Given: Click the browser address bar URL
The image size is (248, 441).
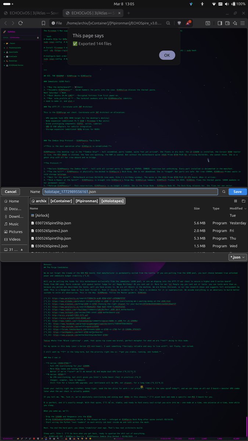Looking at the screenshot, I should point(113,23).
